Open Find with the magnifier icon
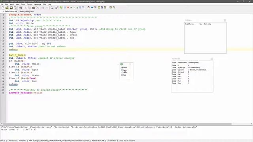Image resolution: width=253 pixels, height=142 pixels. pyautogui.click(x=52, y=8)
